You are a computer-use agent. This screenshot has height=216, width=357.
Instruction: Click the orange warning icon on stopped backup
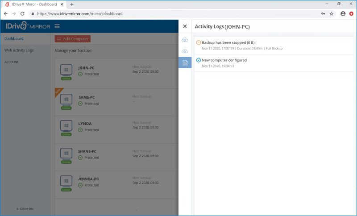199,42
